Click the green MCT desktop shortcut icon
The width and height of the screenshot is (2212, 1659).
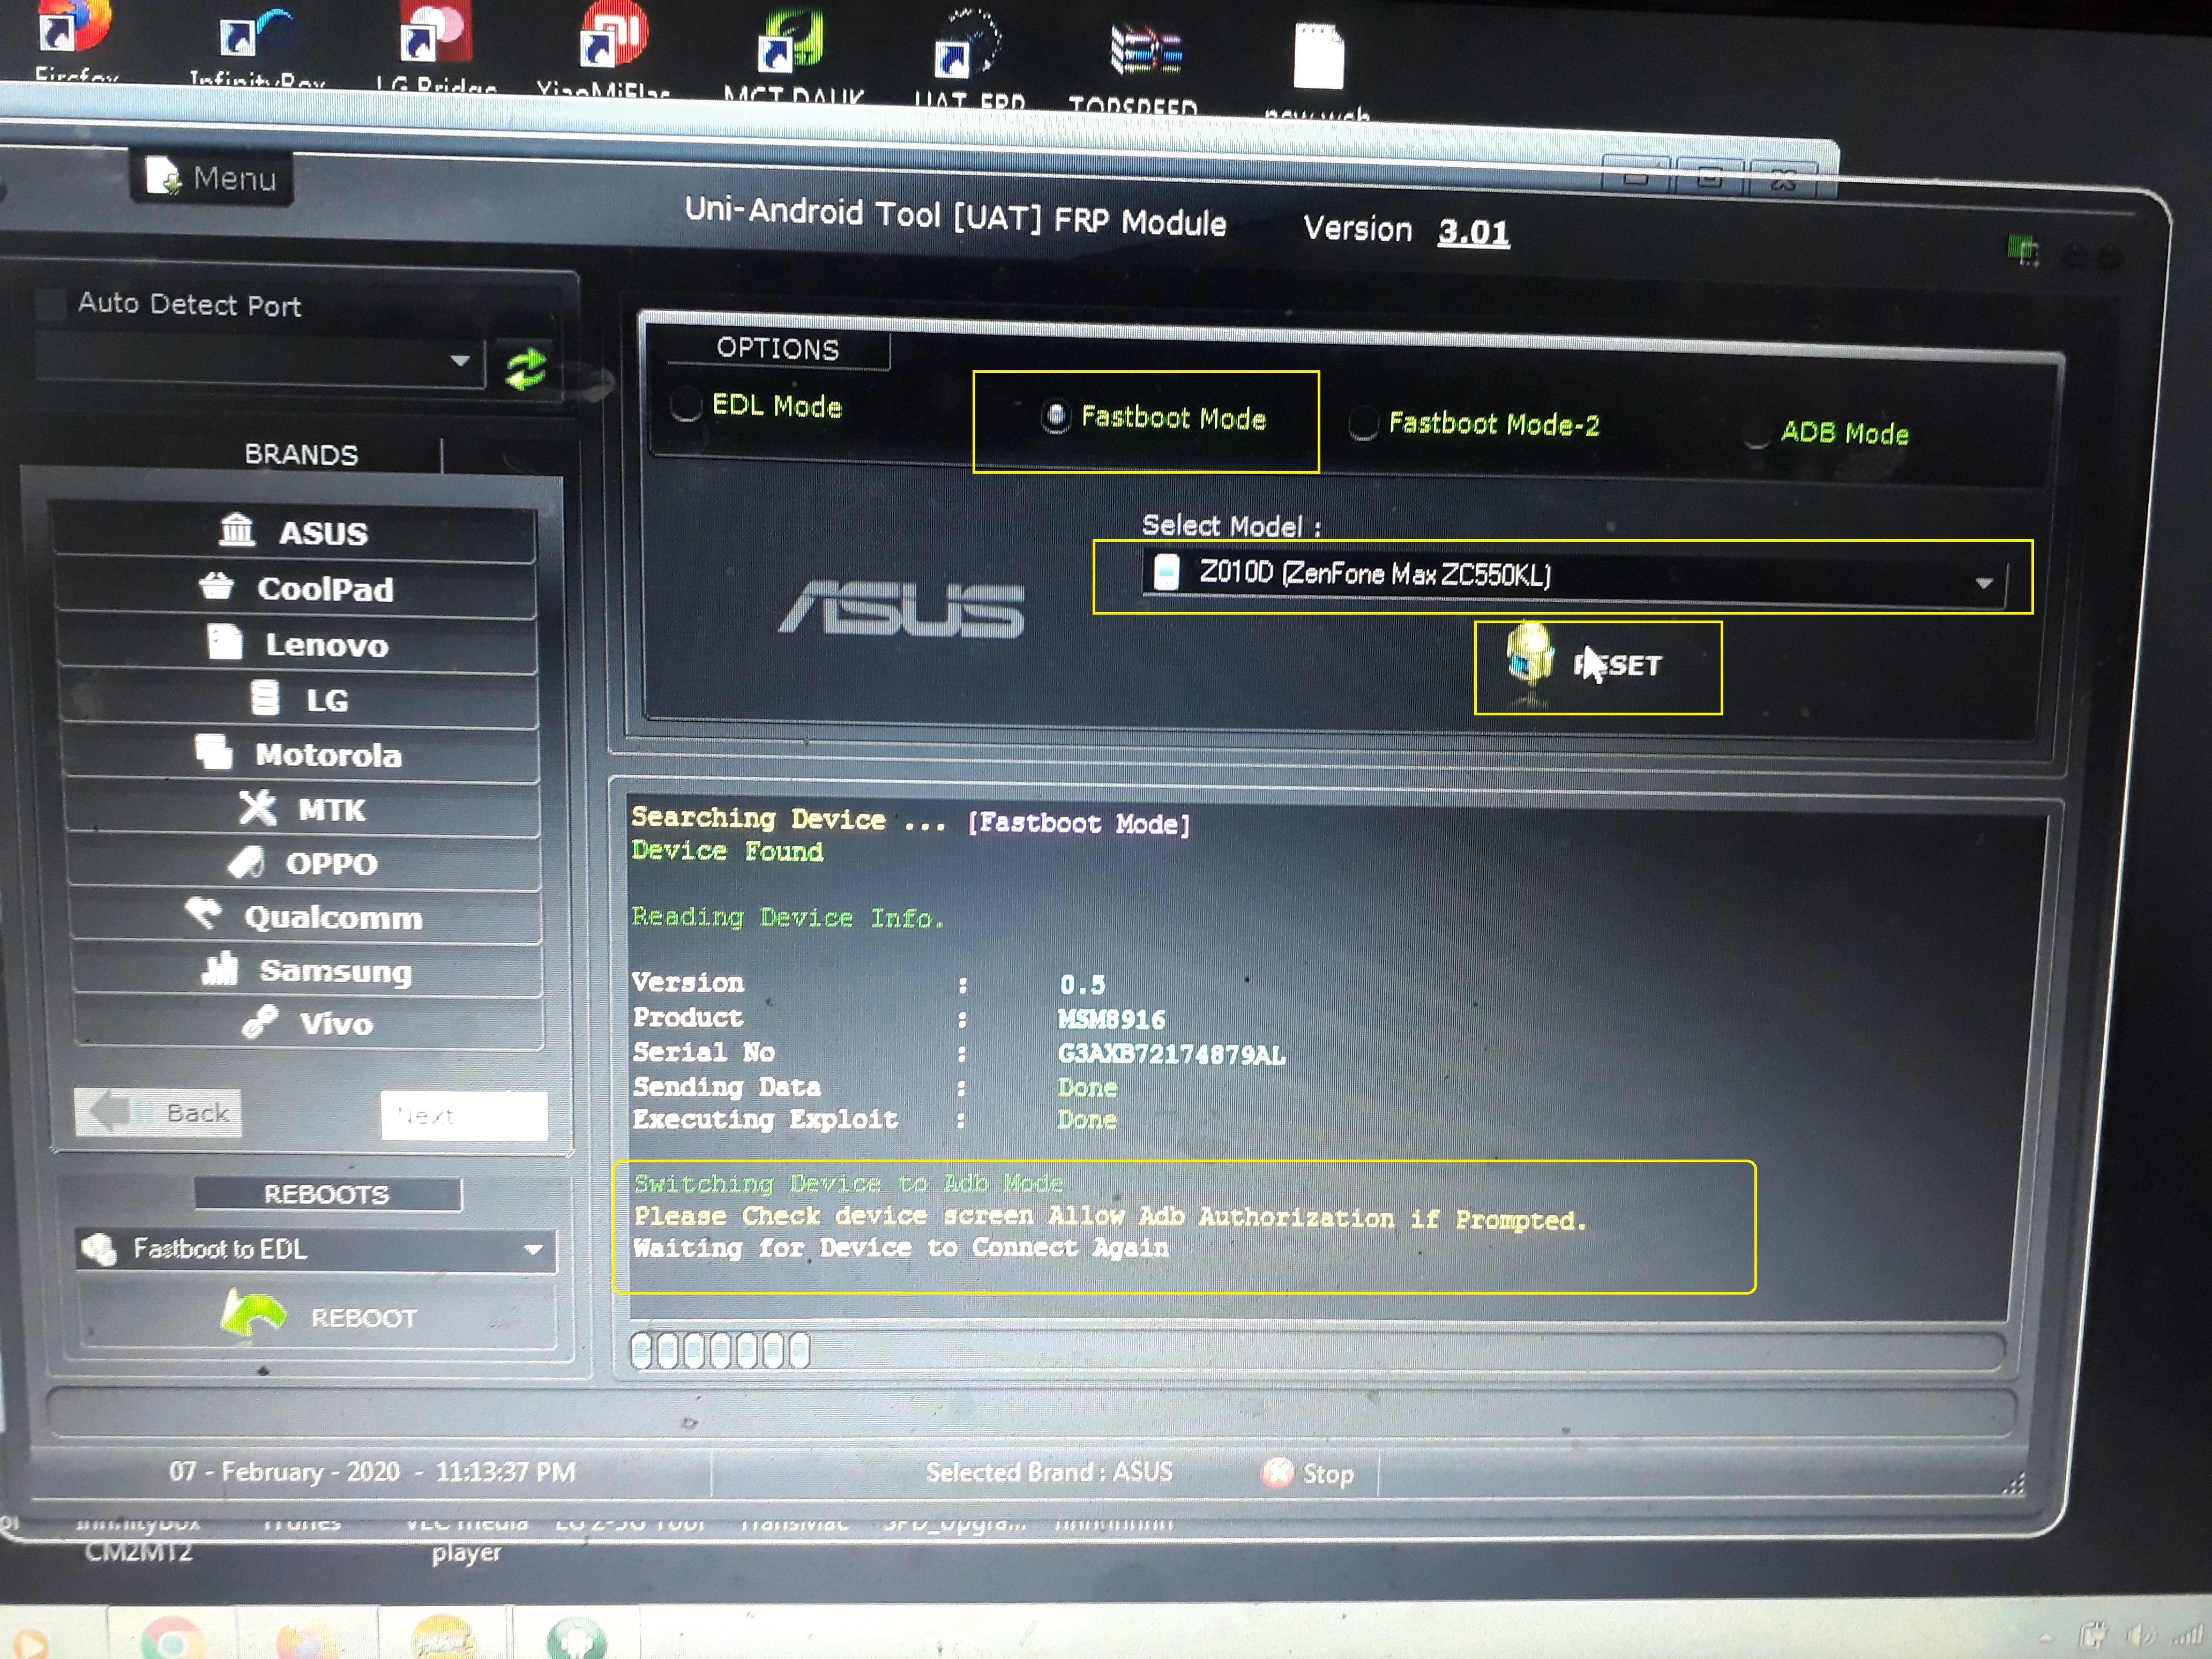pos(791,40)
